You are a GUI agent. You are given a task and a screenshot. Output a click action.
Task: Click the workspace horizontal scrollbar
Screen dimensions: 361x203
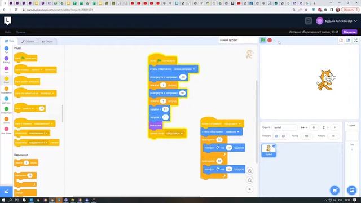pos(137,196)
